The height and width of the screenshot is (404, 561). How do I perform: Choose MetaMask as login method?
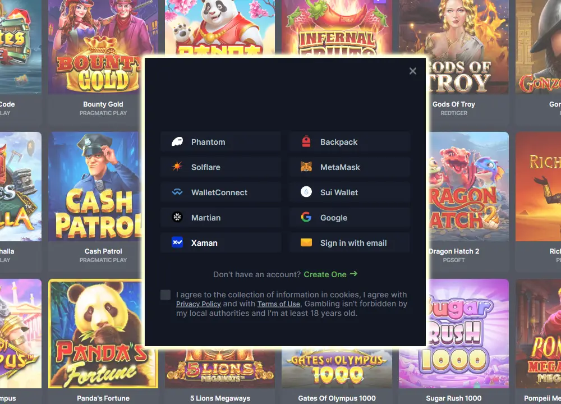pyautogui.click(x=350, y=167)
